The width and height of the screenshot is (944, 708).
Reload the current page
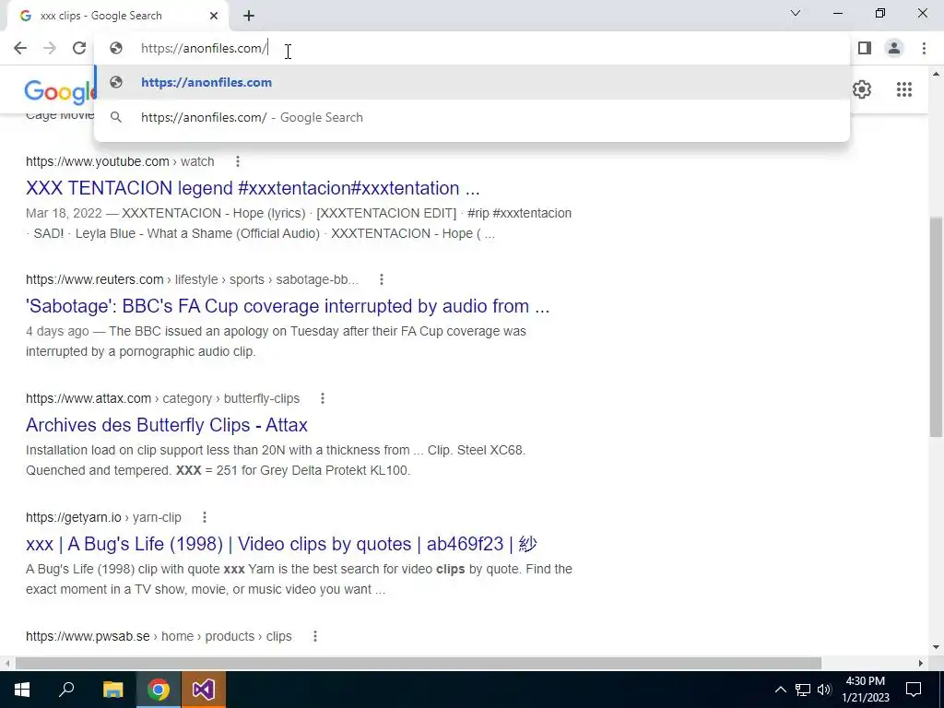point(79,48)
